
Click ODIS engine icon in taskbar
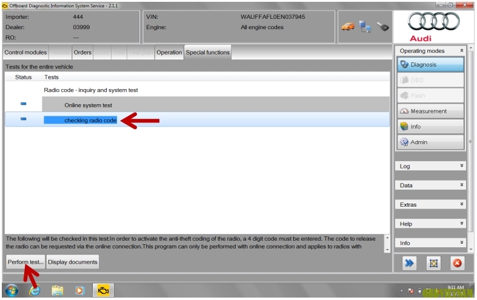click(104, 290)
